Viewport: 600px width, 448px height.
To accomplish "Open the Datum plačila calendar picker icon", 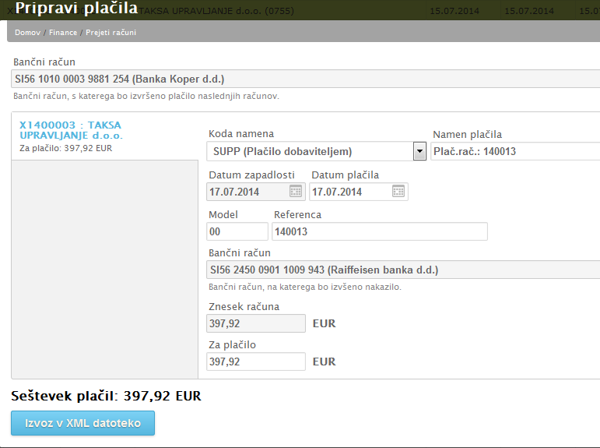I will point(398,191).
